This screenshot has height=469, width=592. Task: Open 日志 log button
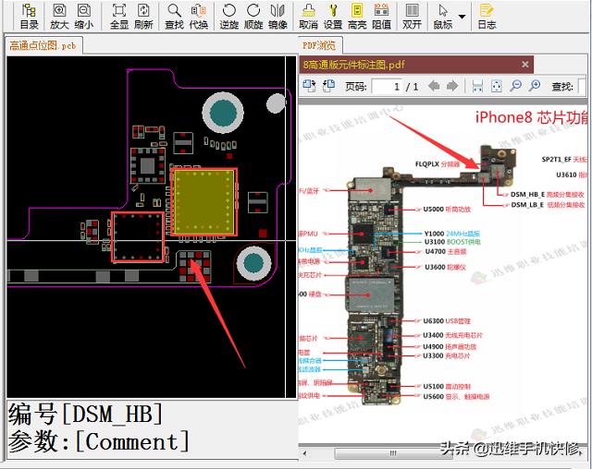click(x=487, y=16)
